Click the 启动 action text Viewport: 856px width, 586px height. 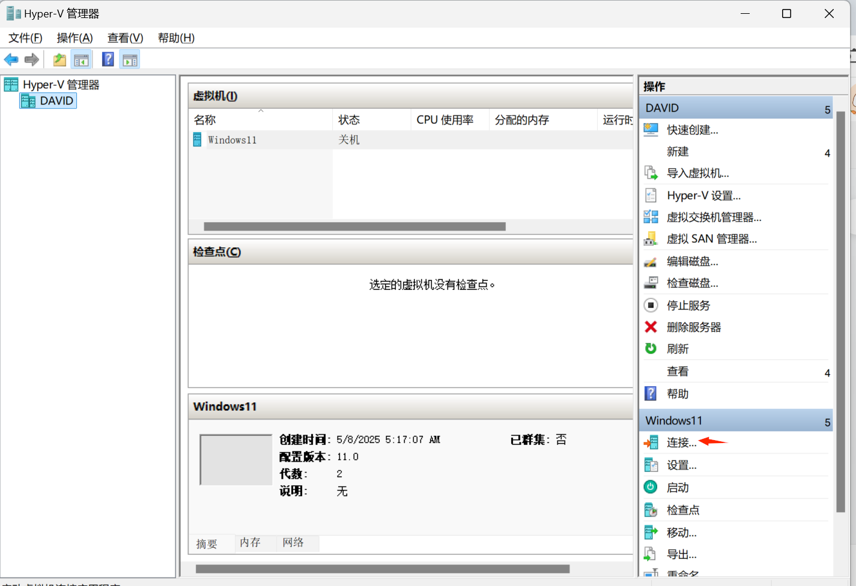click(678, 488)
